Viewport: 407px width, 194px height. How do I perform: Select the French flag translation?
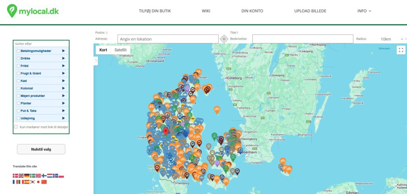tap(16, 182)
